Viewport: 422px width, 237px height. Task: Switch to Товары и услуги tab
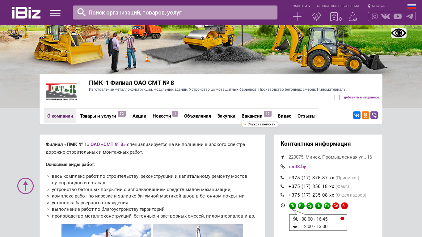click(x=98, y=116)
